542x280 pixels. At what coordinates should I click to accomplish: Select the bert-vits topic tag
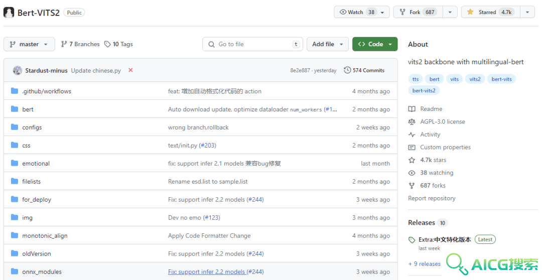point(501,79)
